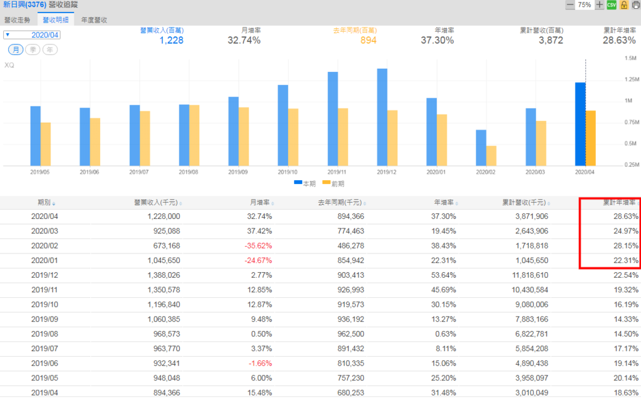Select the 2020/02 table row period
641x398 pixels.
[x=44, y=246]
